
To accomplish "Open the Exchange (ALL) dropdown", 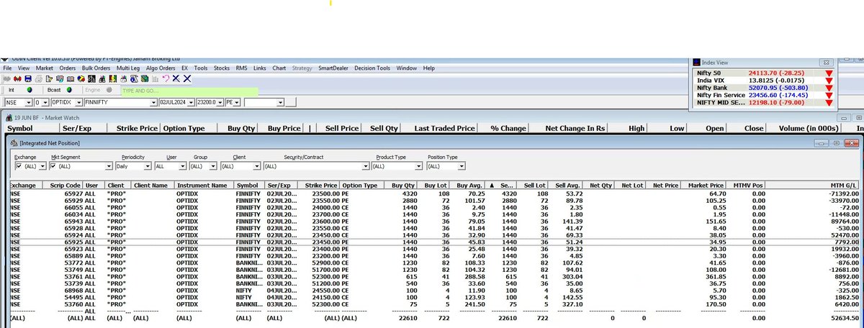I will tap(43, 165).
